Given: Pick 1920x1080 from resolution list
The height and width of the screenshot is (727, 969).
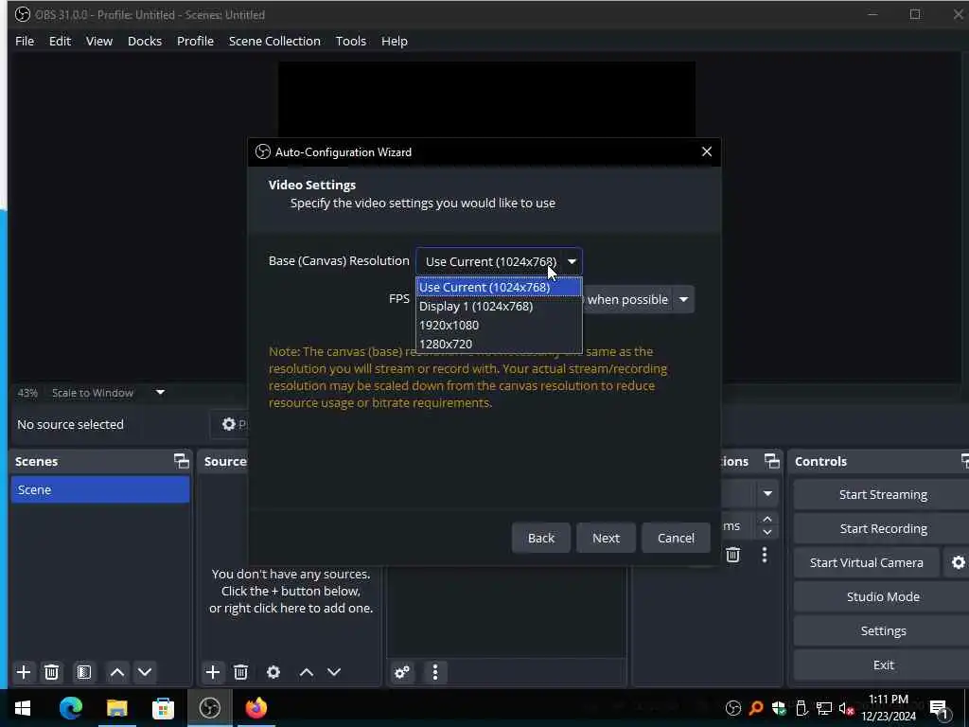Looking at the screenshot, I should pyautogui.click(x=500, y=326).
